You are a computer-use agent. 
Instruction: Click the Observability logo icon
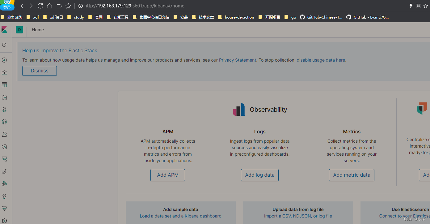[x=239, y=110]
